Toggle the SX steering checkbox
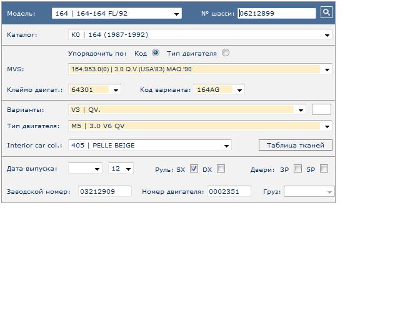400x320 pixels. click(x=194, y=168)
